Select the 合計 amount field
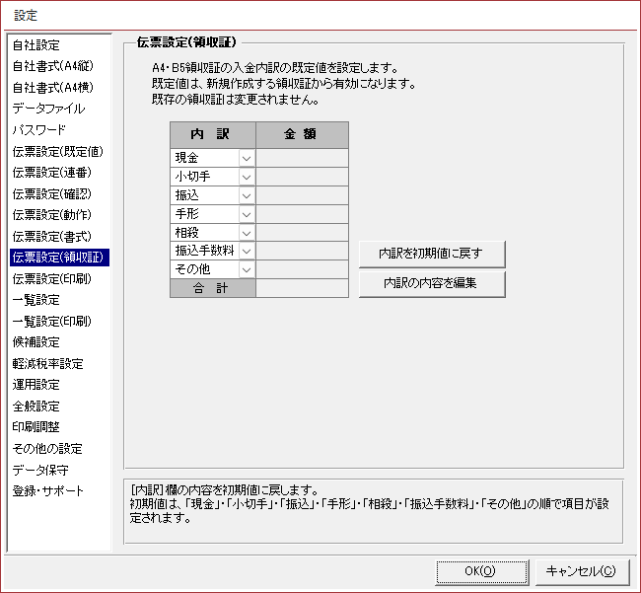The height and width of the screenshot is (593, 641). pos(302,288)
